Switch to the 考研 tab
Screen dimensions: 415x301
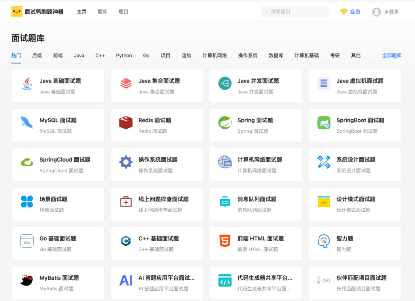335,56
